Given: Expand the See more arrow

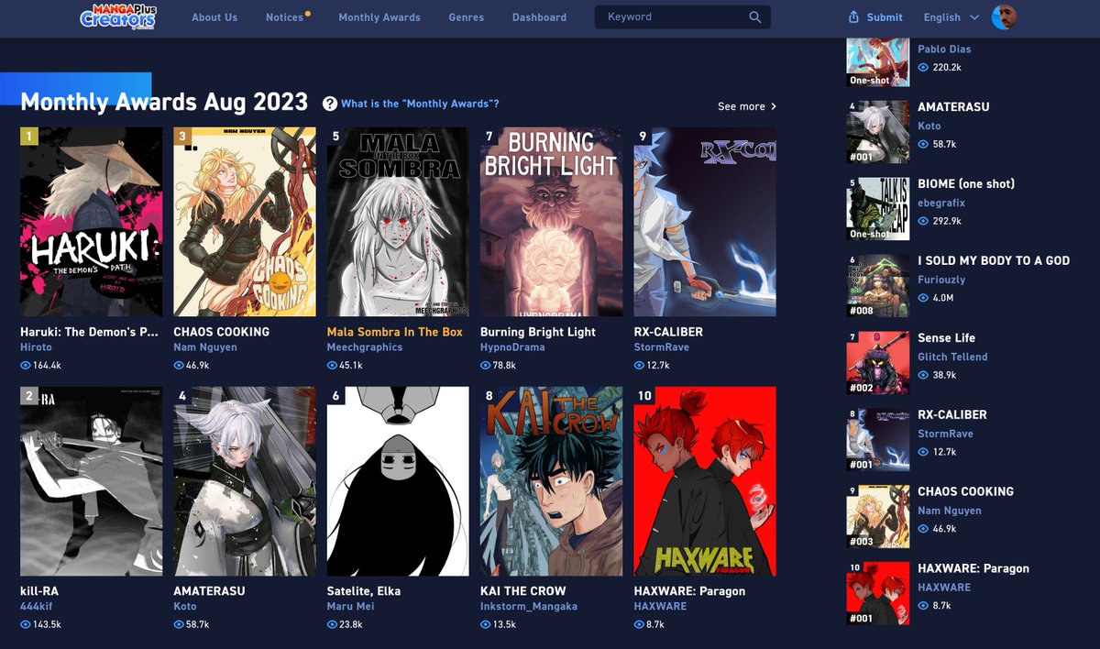Looking at the screenshot, I should (775, 106).
